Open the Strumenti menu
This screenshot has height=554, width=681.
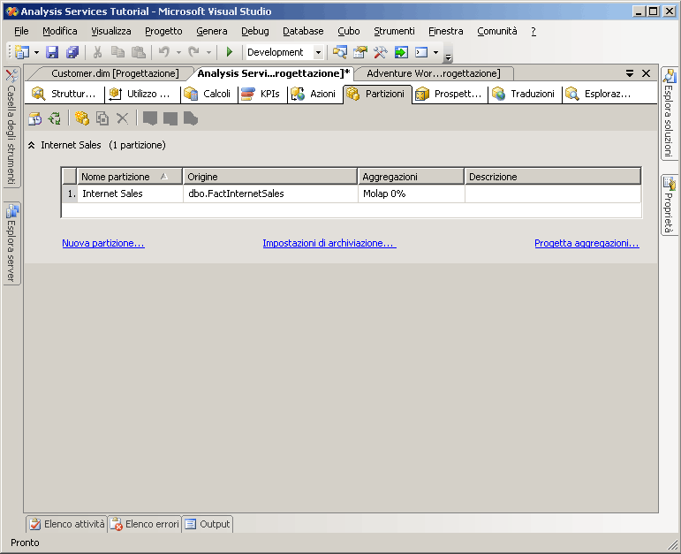394,31
